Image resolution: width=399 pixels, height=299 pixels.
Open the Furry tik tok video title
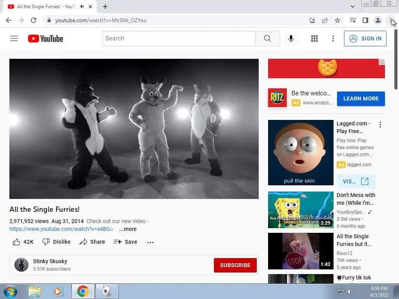coord(354,278)
